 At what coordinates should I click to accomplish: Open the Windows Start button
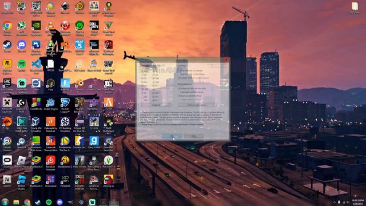click(x=5, y=202)
